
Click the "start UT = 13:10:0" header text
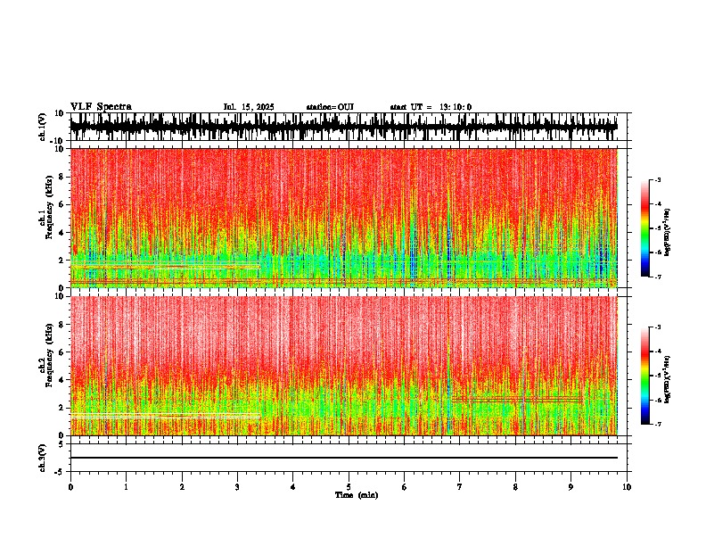(431, 107)
